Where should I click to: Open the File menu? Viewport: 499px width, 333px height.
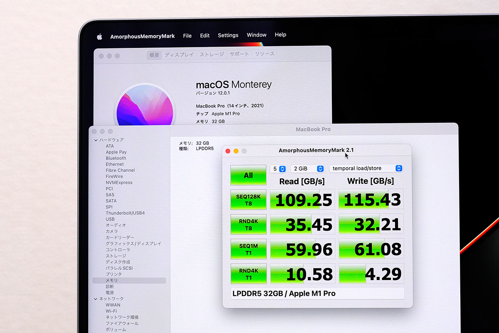(x=188, y=36)
